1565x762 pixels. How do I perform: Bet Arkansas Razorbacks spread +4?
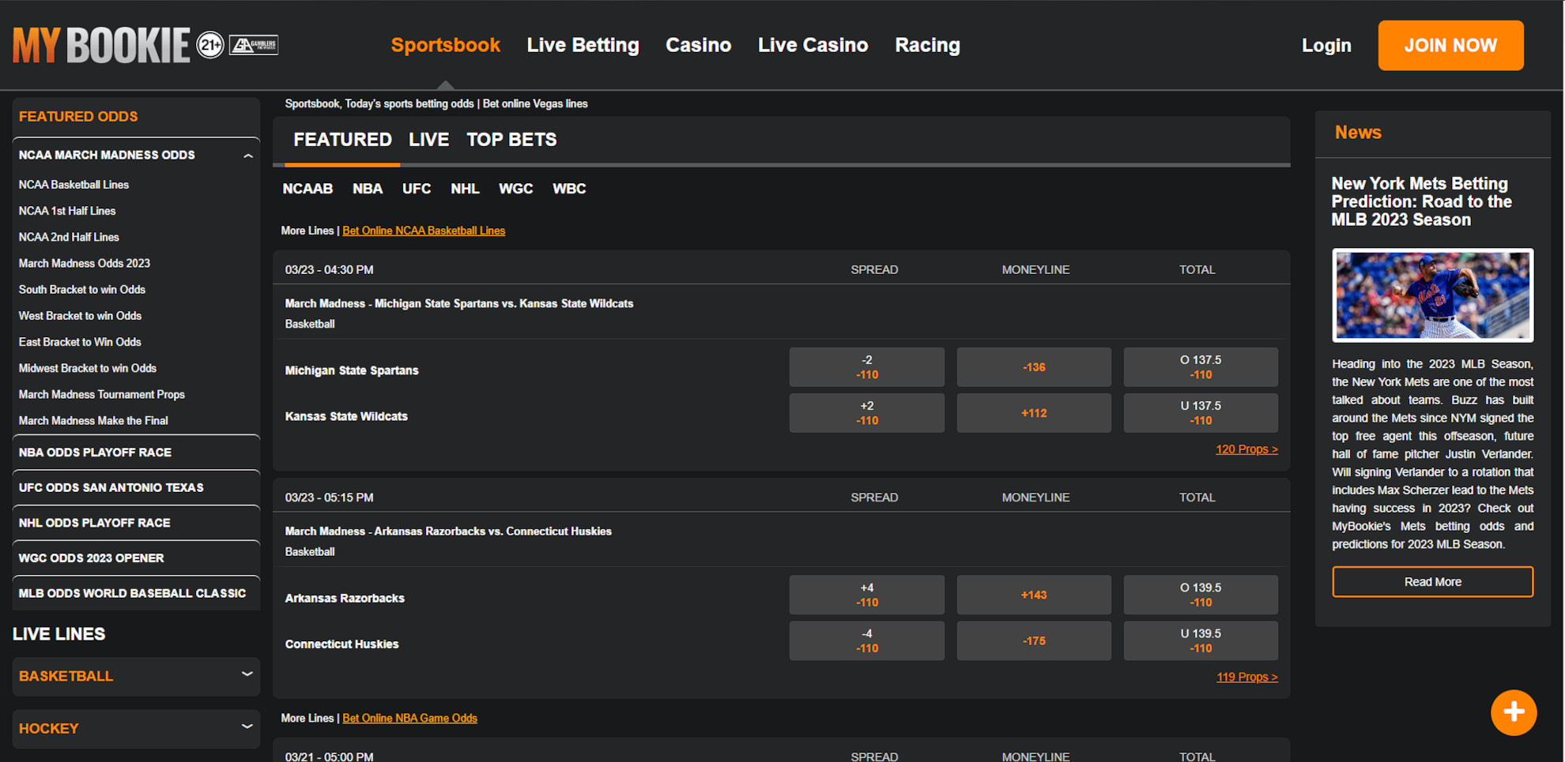(867, 595)
